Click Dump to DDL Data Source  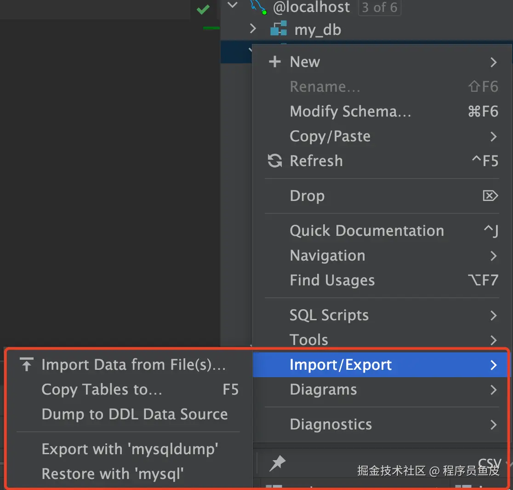(135, 414)
